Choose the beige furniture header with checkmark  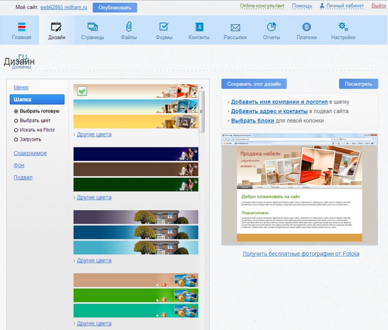coord(136,91)
